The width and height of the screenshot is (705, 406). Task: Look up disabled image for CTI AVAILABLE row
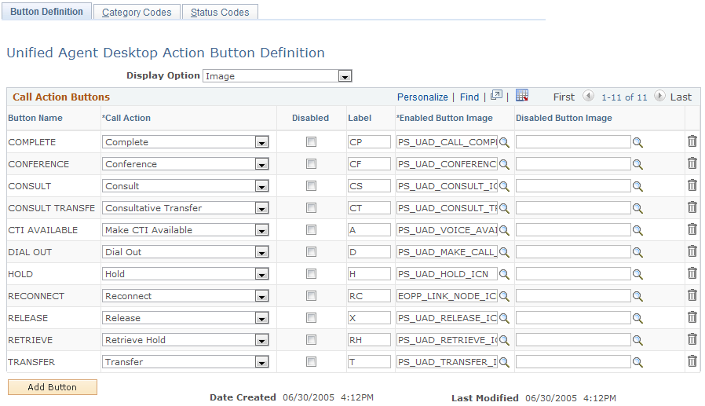[x=637, y=230]
